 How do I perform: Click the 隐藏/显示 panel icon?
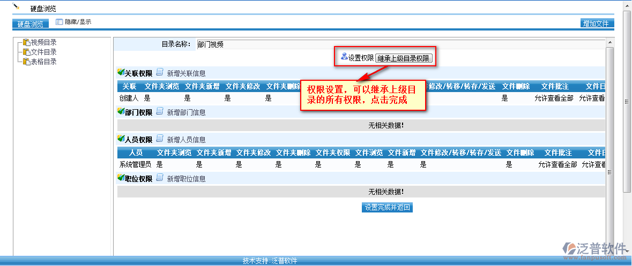[59, 22]
